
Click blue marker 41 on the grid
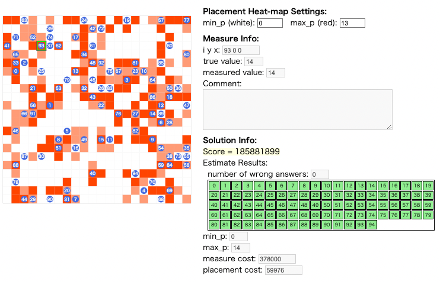pyautogui.click(x=7, y=46)
